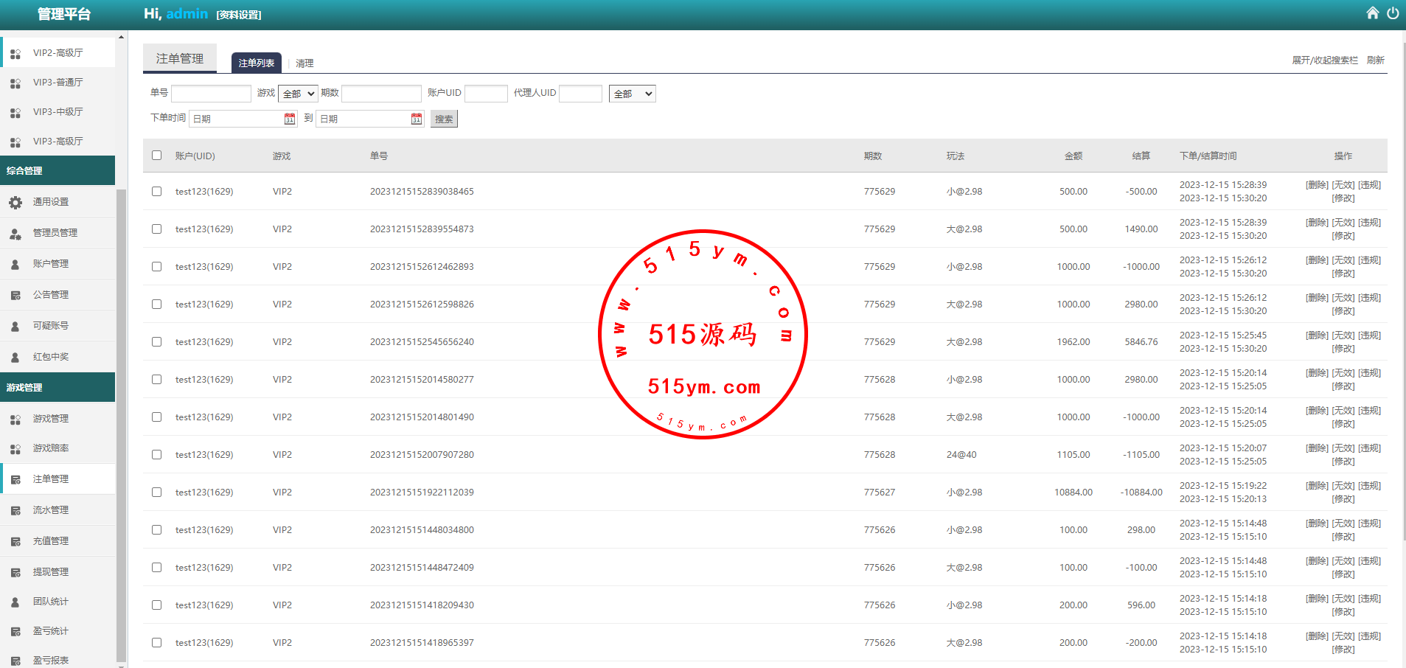This screenshot has height=668, width=1406.
Task: Open the 游戏 dropdown filter
Action: click(298, 94)
